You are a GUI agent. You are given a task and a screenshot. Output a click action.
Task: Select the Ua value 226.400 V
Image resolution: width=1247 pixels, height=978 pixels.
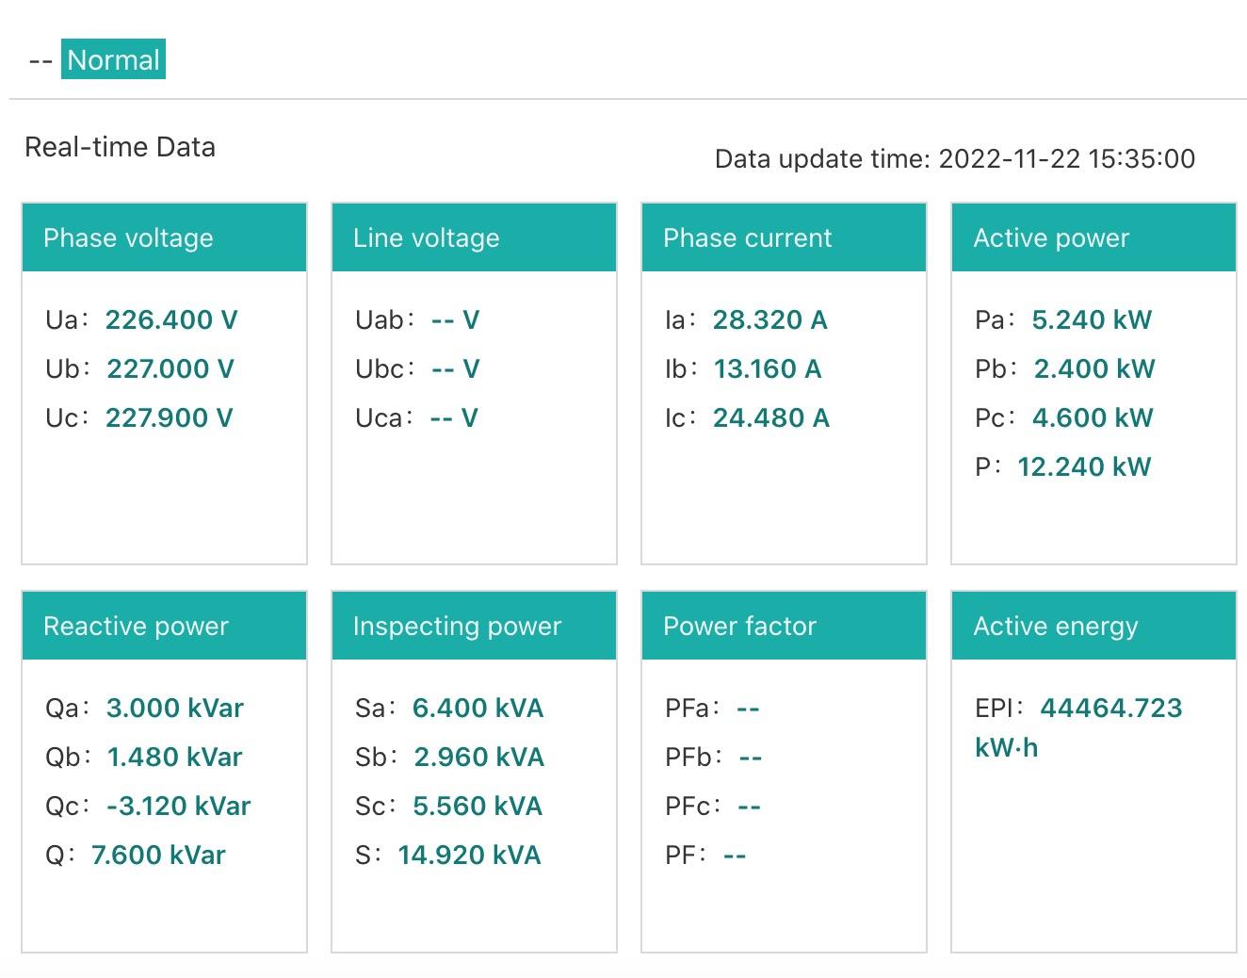[170, 320]
